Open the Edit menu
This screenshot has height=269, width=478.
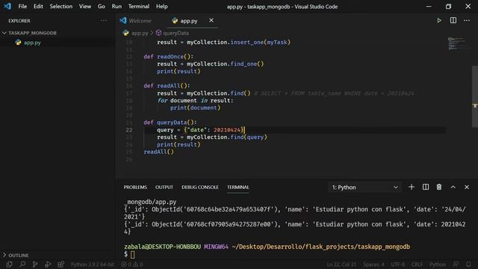click(38, 6)
